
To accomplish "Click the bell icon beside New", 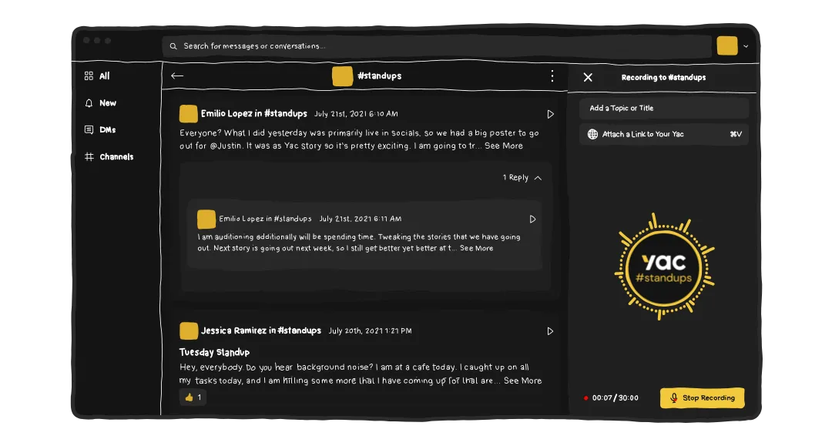I will [89, 103].
